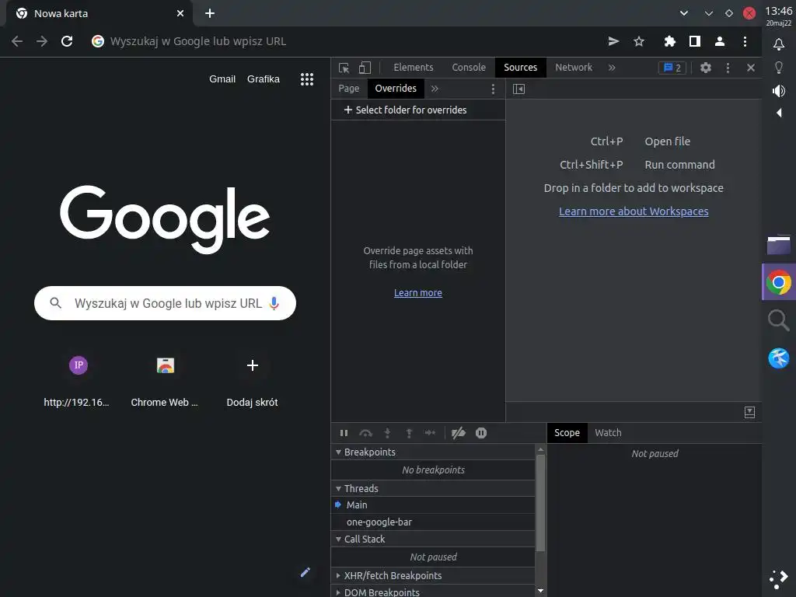Open Sources navigator more options menu
Viewport: 796px width, 597px height.
coord(492,89)
